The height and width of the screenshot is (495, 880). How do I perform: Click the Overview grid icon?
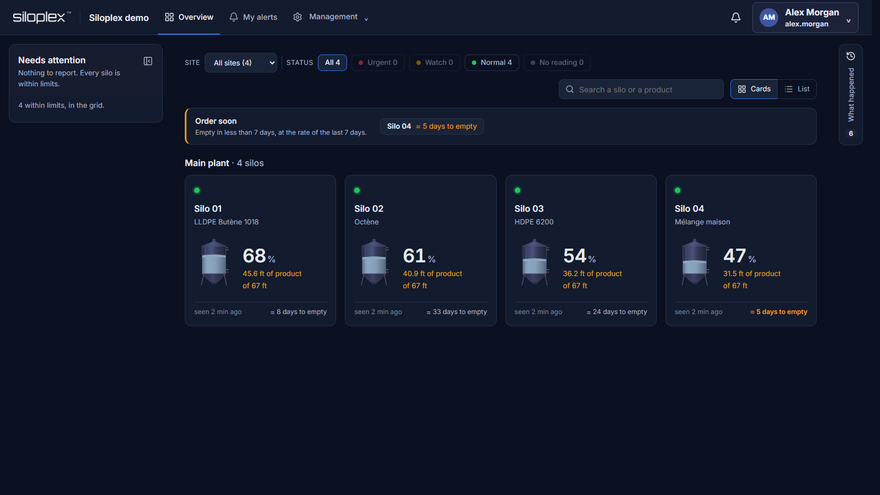tap(169, 17)
